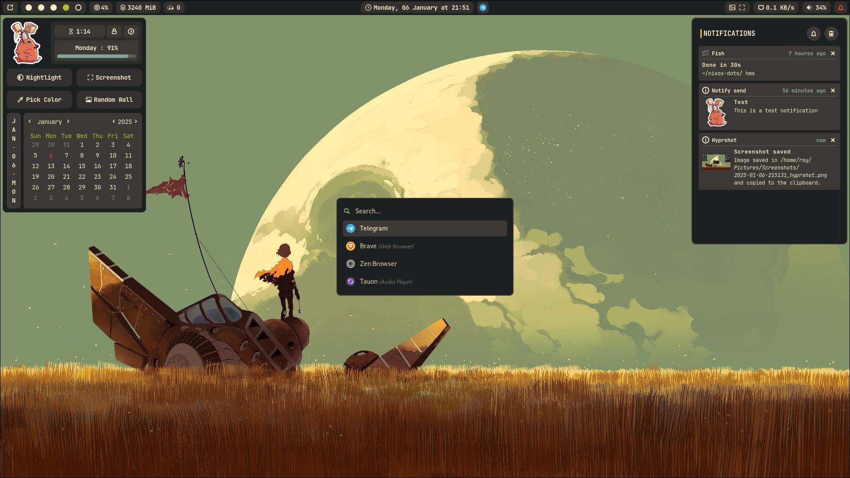Toggle the red notification bell in bar
The image size is (850, 478).
pos(840,8)
